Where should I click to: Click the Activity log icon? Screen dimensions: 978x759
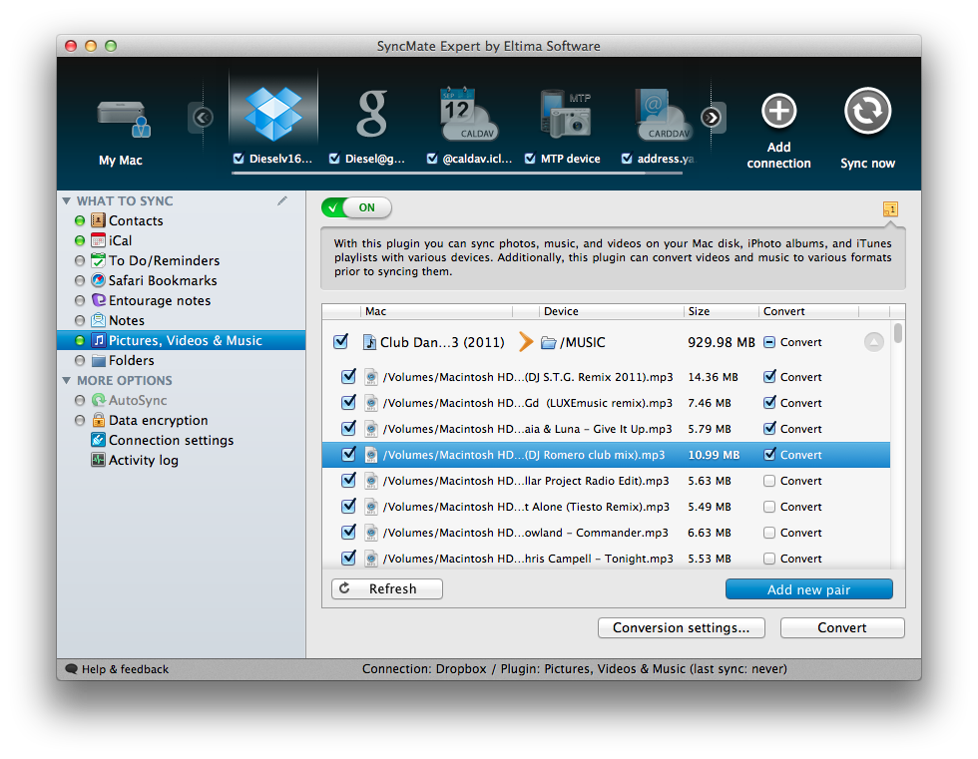(x=98, y=460)
